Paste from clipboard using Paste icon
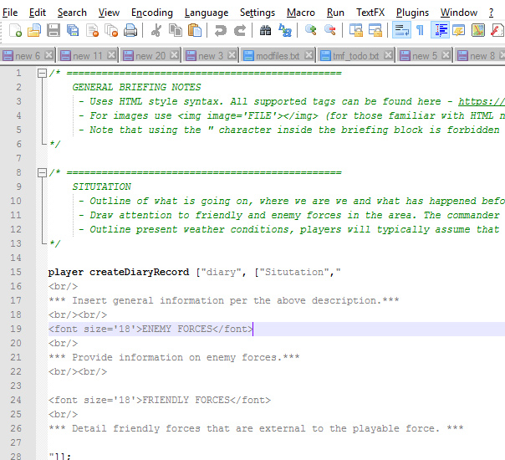 coord(195,30)
